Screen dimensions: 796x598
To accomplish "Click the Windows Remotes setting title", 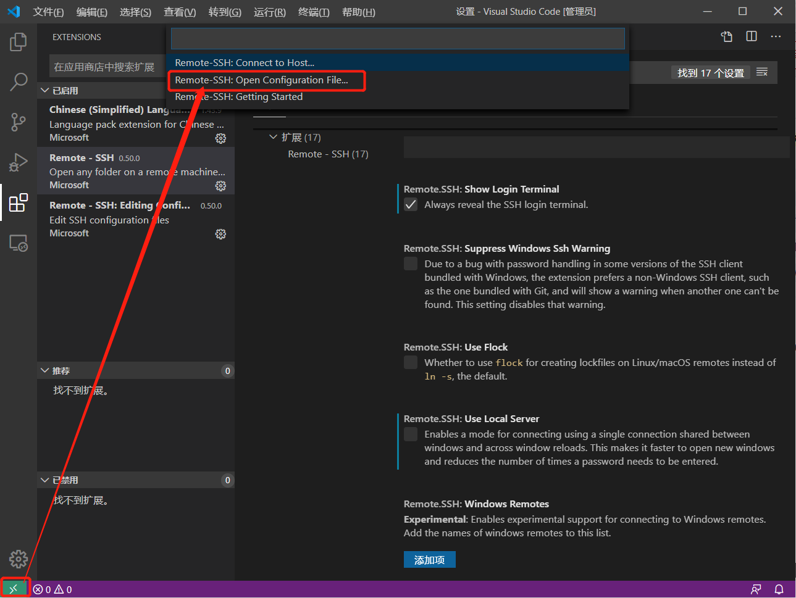I will click(476, 504).
